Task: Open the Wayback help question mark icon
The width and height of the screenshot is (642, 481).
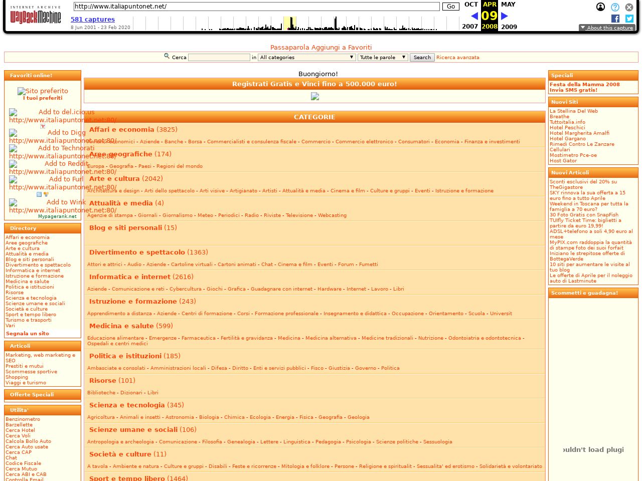Action: click(x=615, y=7)
